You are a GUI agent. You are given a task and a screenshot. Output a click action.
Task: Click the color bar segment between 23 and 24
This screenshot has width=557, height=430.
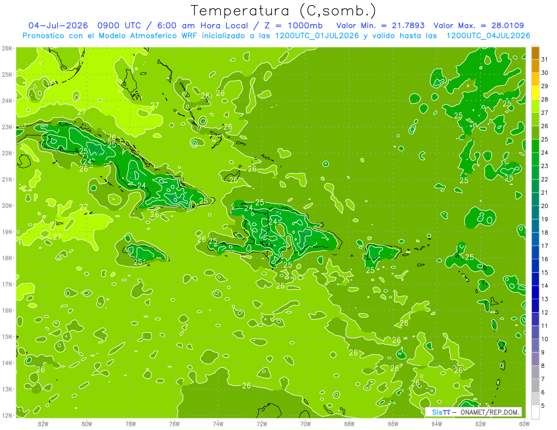click(535, 159)
